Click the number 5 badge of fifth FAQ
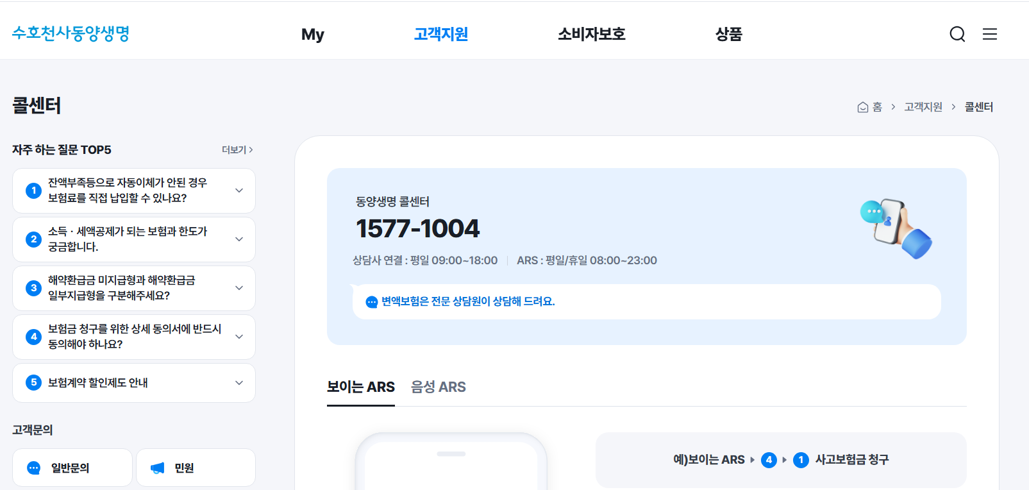 (33, 383)
